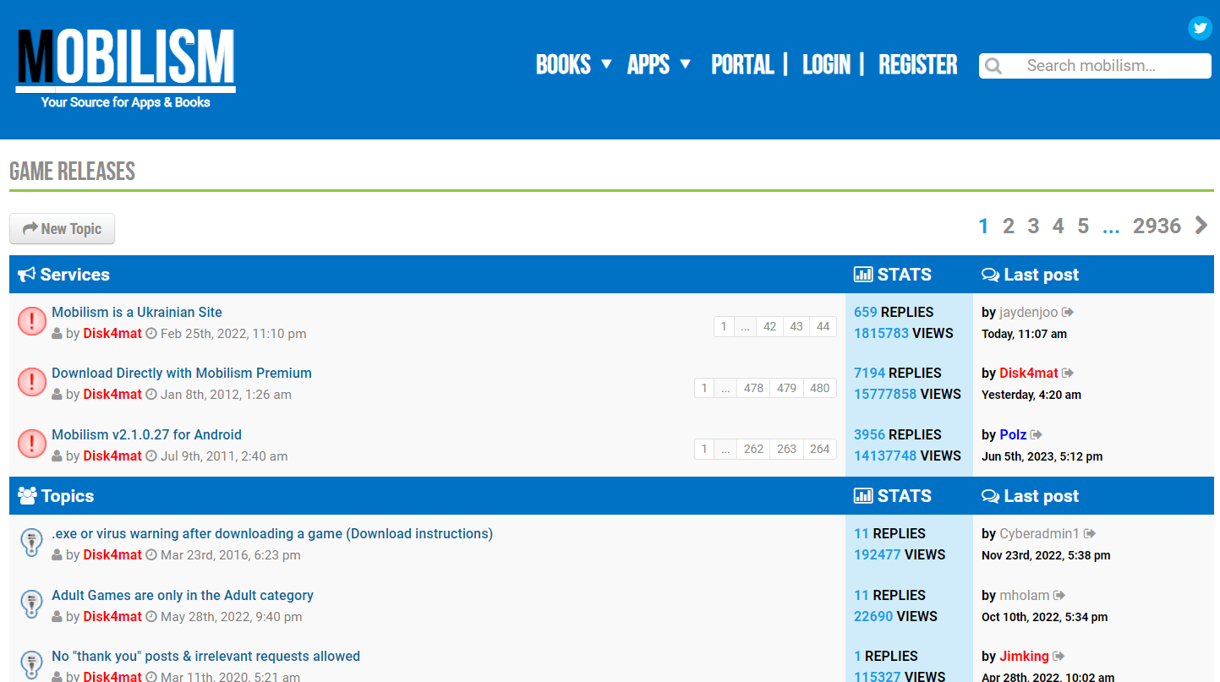Click the search magnifier icon
This screenshot has height=682, width=1220.
(994, 66)
